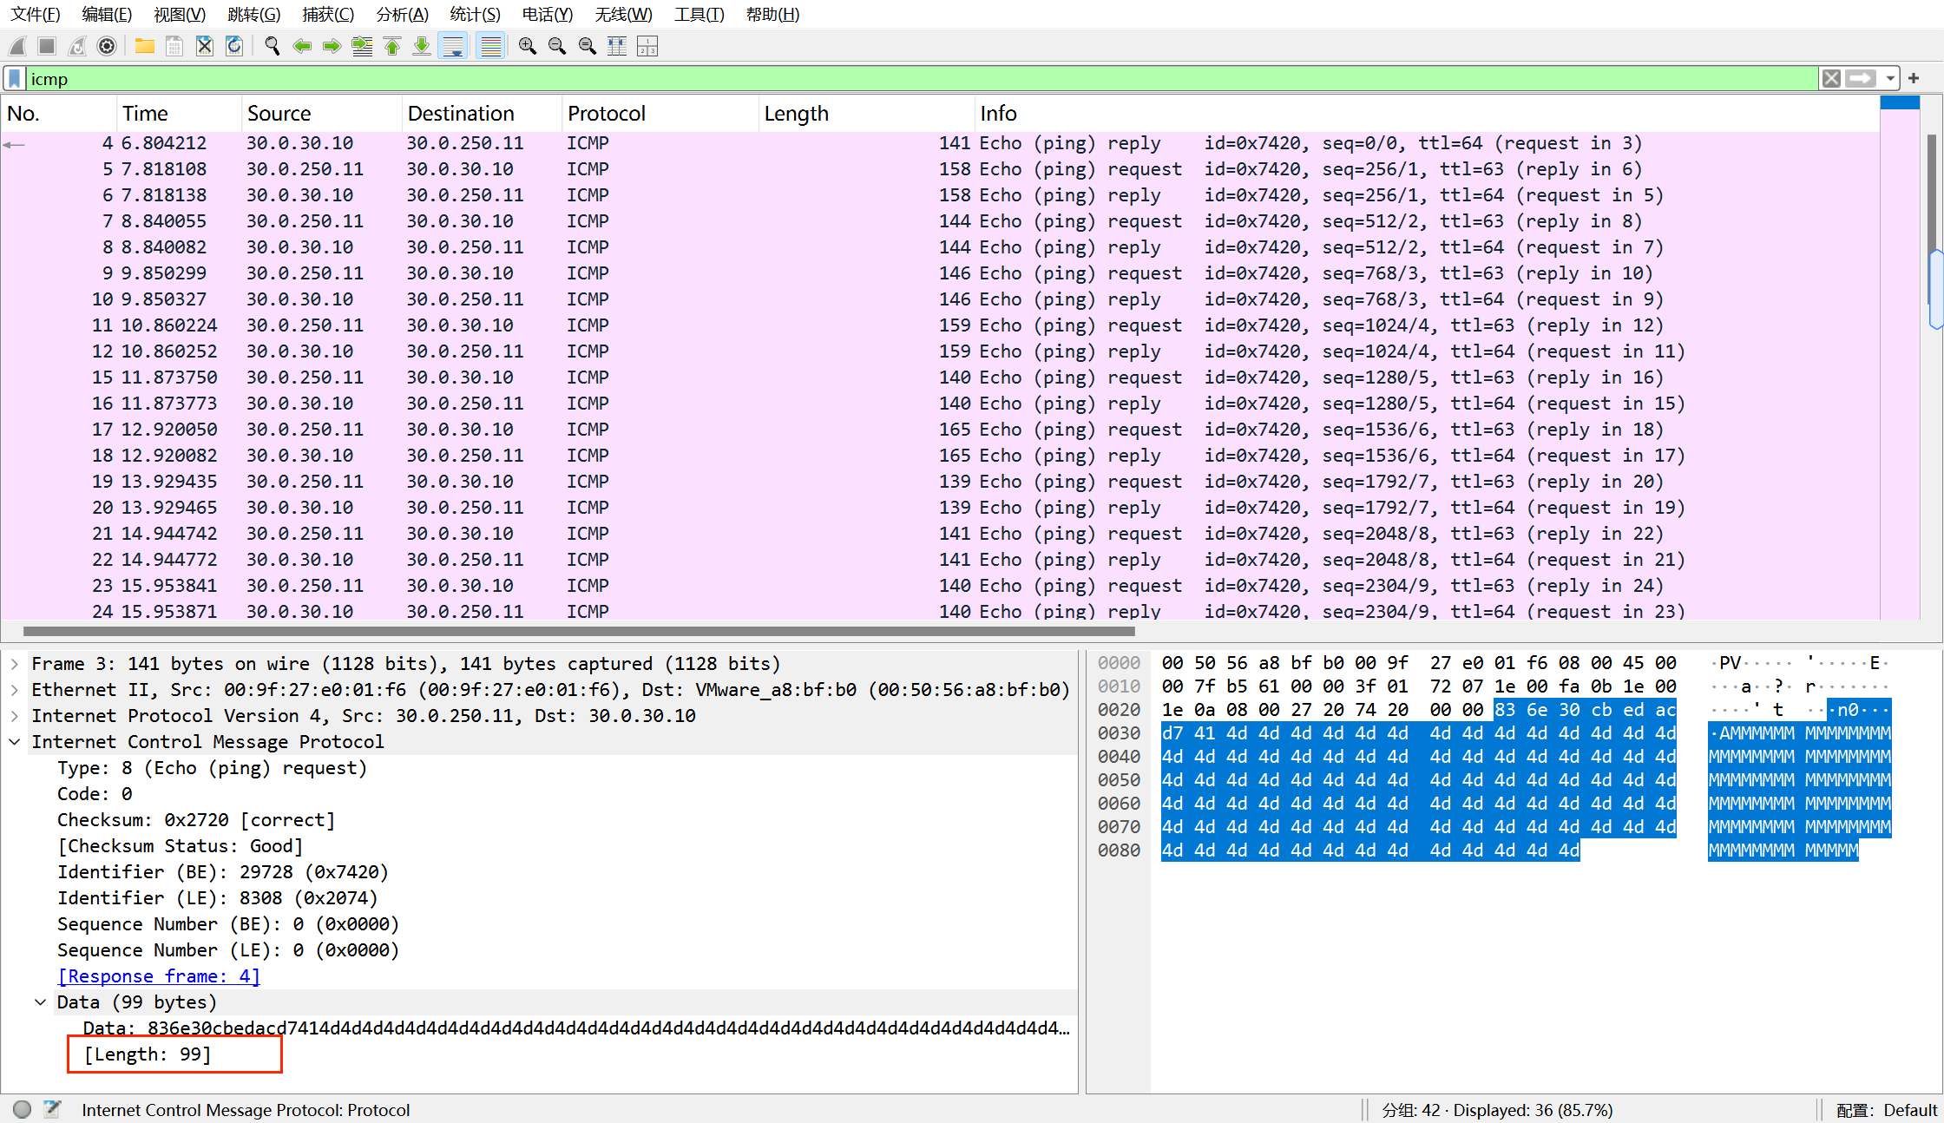Click the resize columns icon

tap(617, 46)
